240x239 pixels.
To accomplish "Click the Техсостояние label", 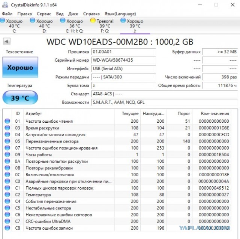I will [x=19, y=52].
